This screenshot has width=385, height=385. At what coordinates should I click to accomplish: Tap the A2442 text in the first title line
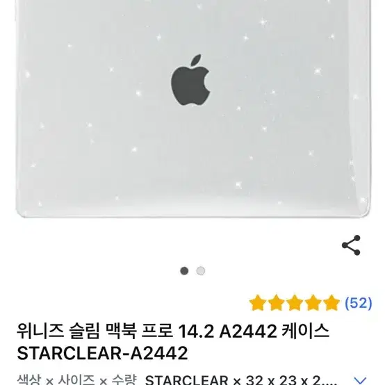coord(248,331)
